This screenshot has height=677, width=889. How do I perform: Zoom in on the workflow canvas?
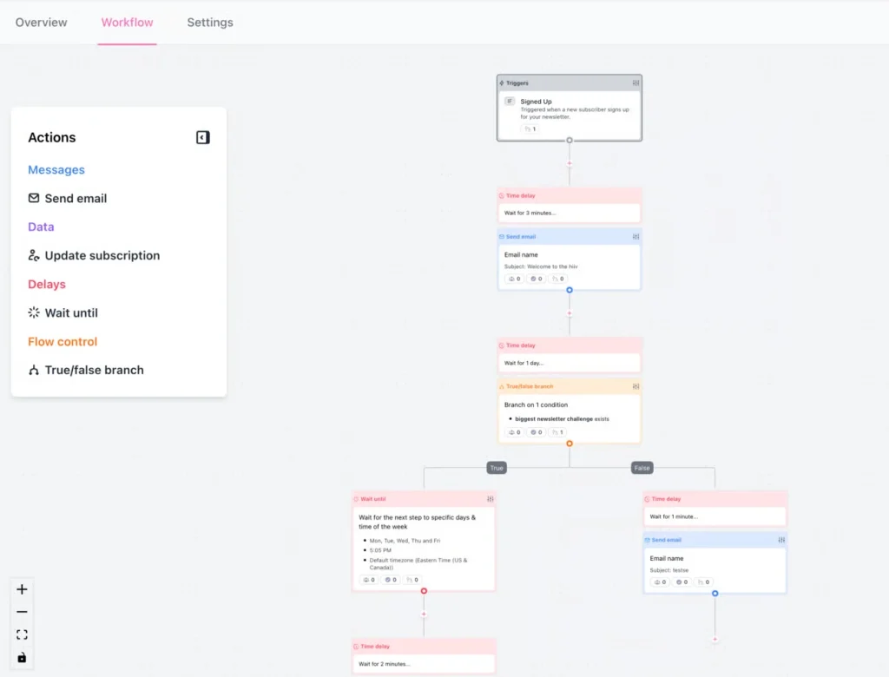point(22,589)
